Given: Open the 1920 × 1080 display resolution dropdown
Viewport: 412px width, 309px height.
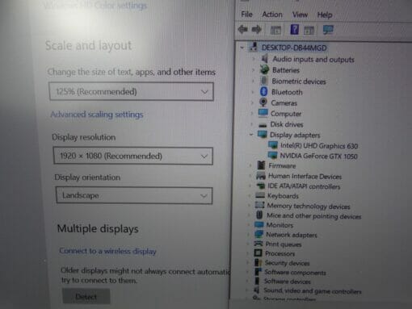Looking at the screenshot, I should (133, 156).
